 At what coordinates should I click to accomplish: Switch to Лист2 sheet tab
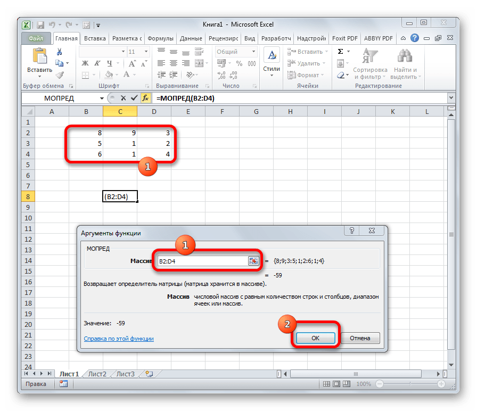click(97, 374)
